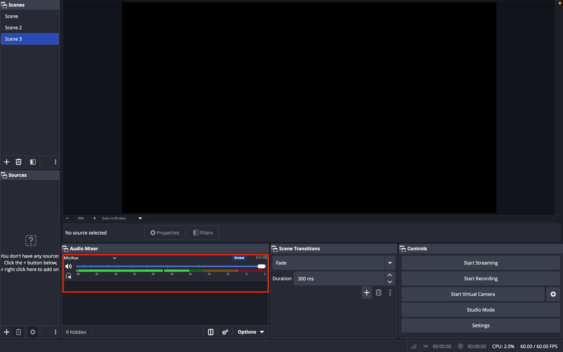Click the stream status icon in status bar
Viewport: 563px width, 352px height.
point(426,346)
